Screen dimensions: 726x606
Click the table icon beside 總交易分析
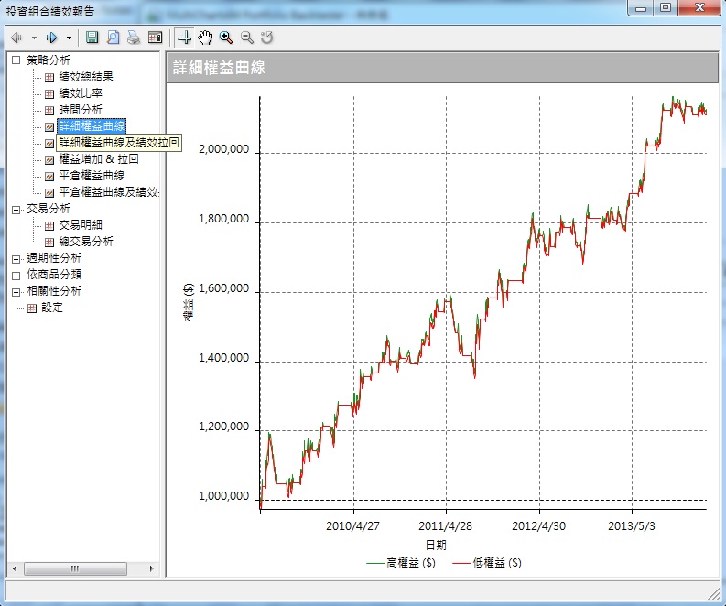49,243
